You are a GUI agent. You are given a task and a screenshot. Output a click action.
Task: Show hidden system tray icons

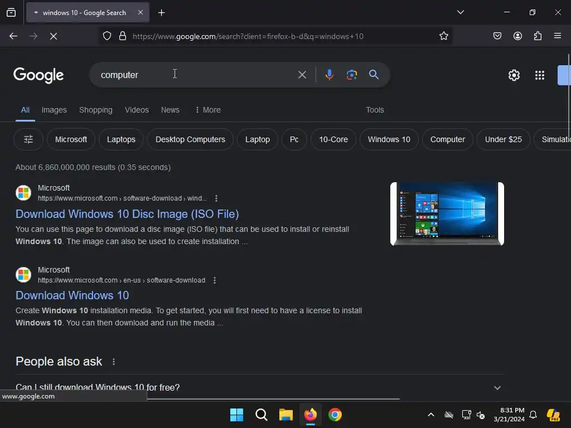pos(431,415)
